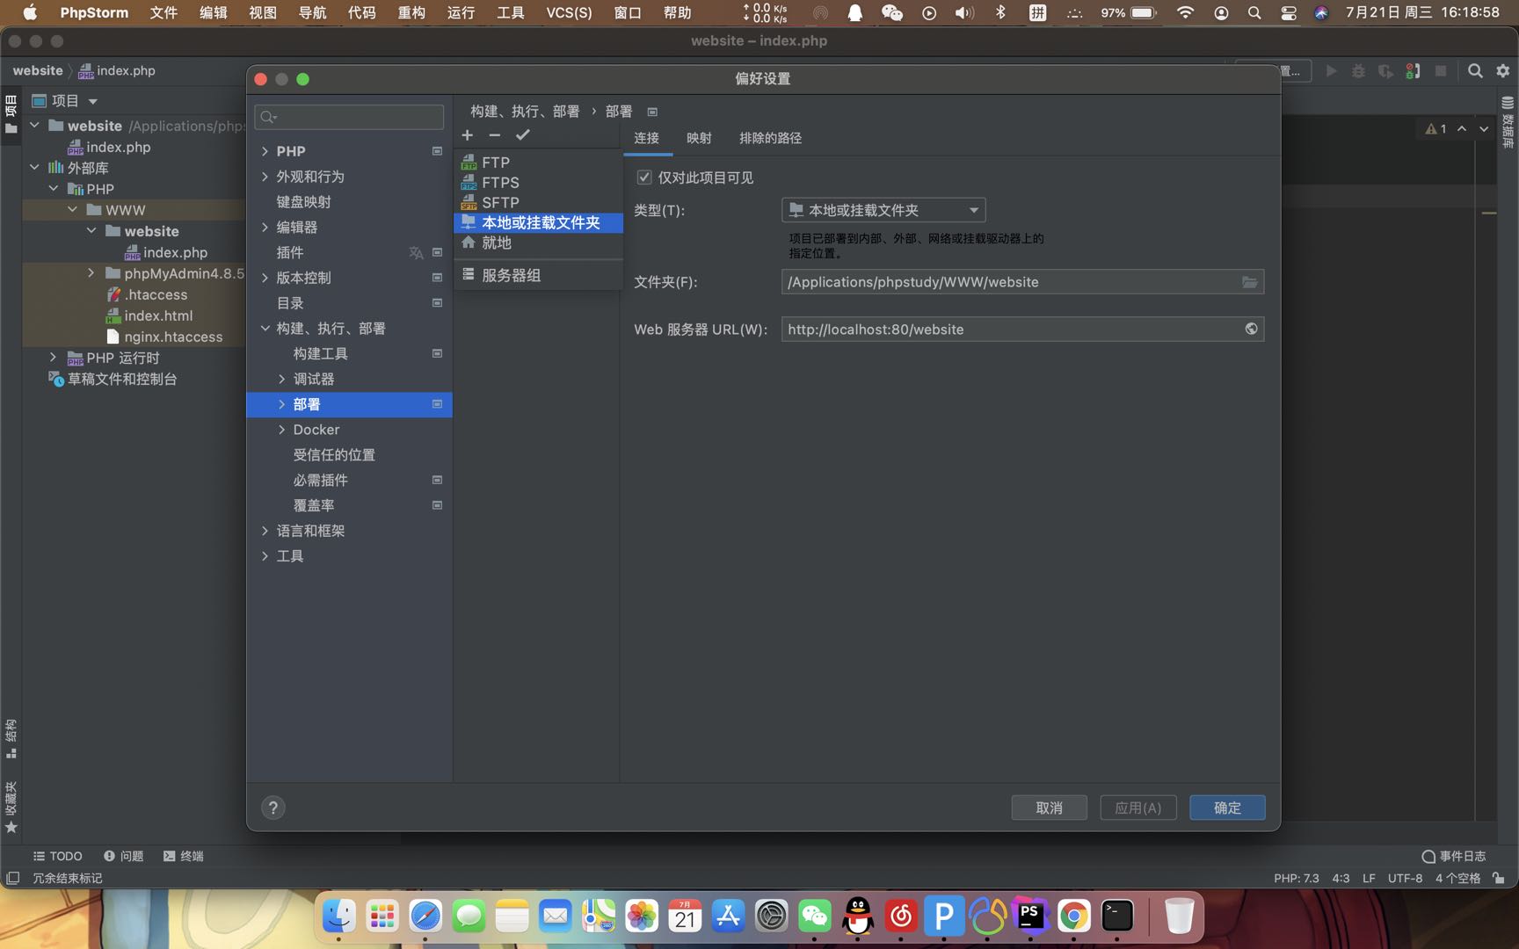This screenshot has width=1519, height=949.
Task: Click the Run play icon in toolbar
Action: click(x=1331, y=71)
